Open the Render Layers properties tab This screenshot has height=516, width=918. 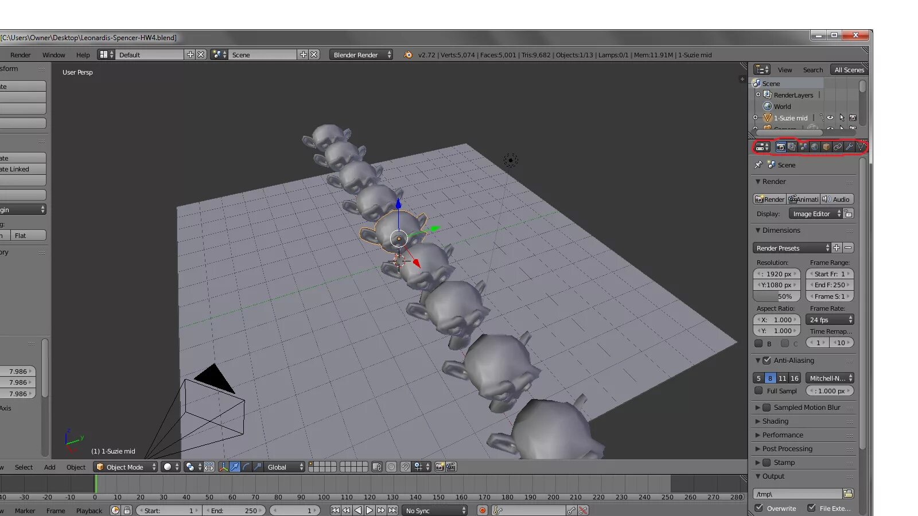pos(792,147)
